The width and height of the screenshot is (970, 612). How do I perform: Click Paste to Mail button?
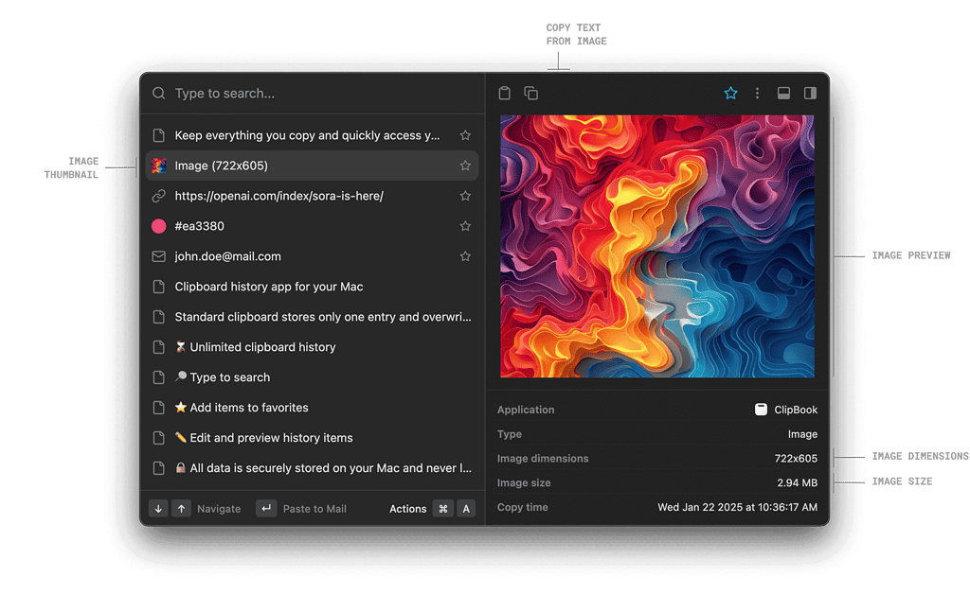(x=303, y=509)
